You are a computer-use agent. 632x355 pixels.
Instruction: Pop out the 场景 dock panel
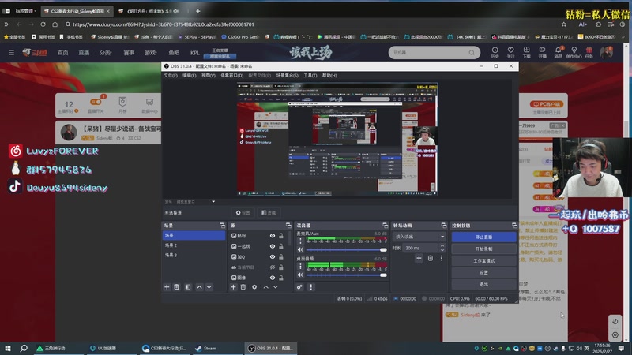point(222,226)
